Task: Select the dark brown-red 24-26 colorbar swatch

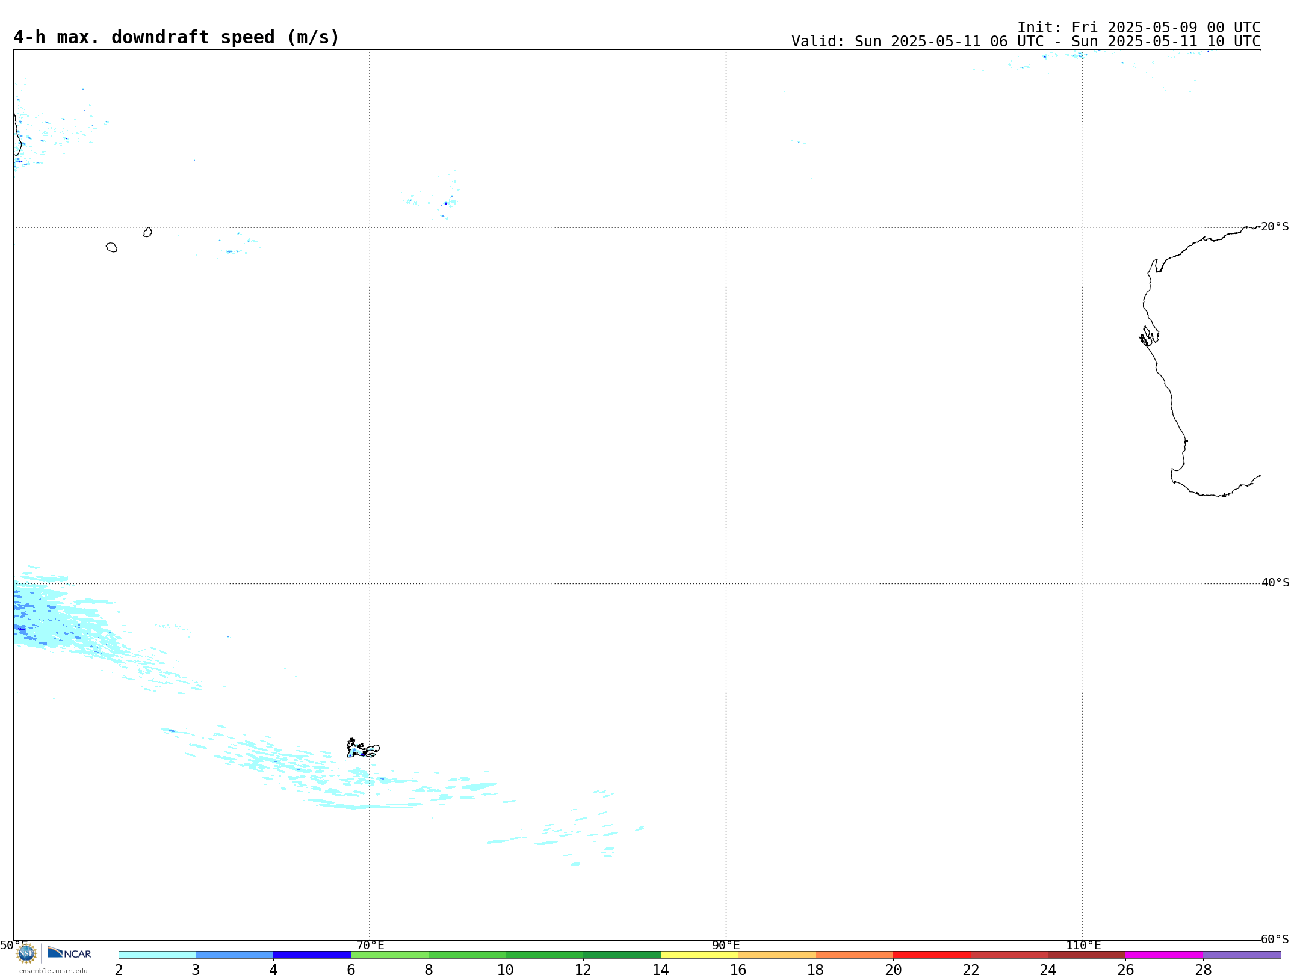Action: tap(1087, 955)
